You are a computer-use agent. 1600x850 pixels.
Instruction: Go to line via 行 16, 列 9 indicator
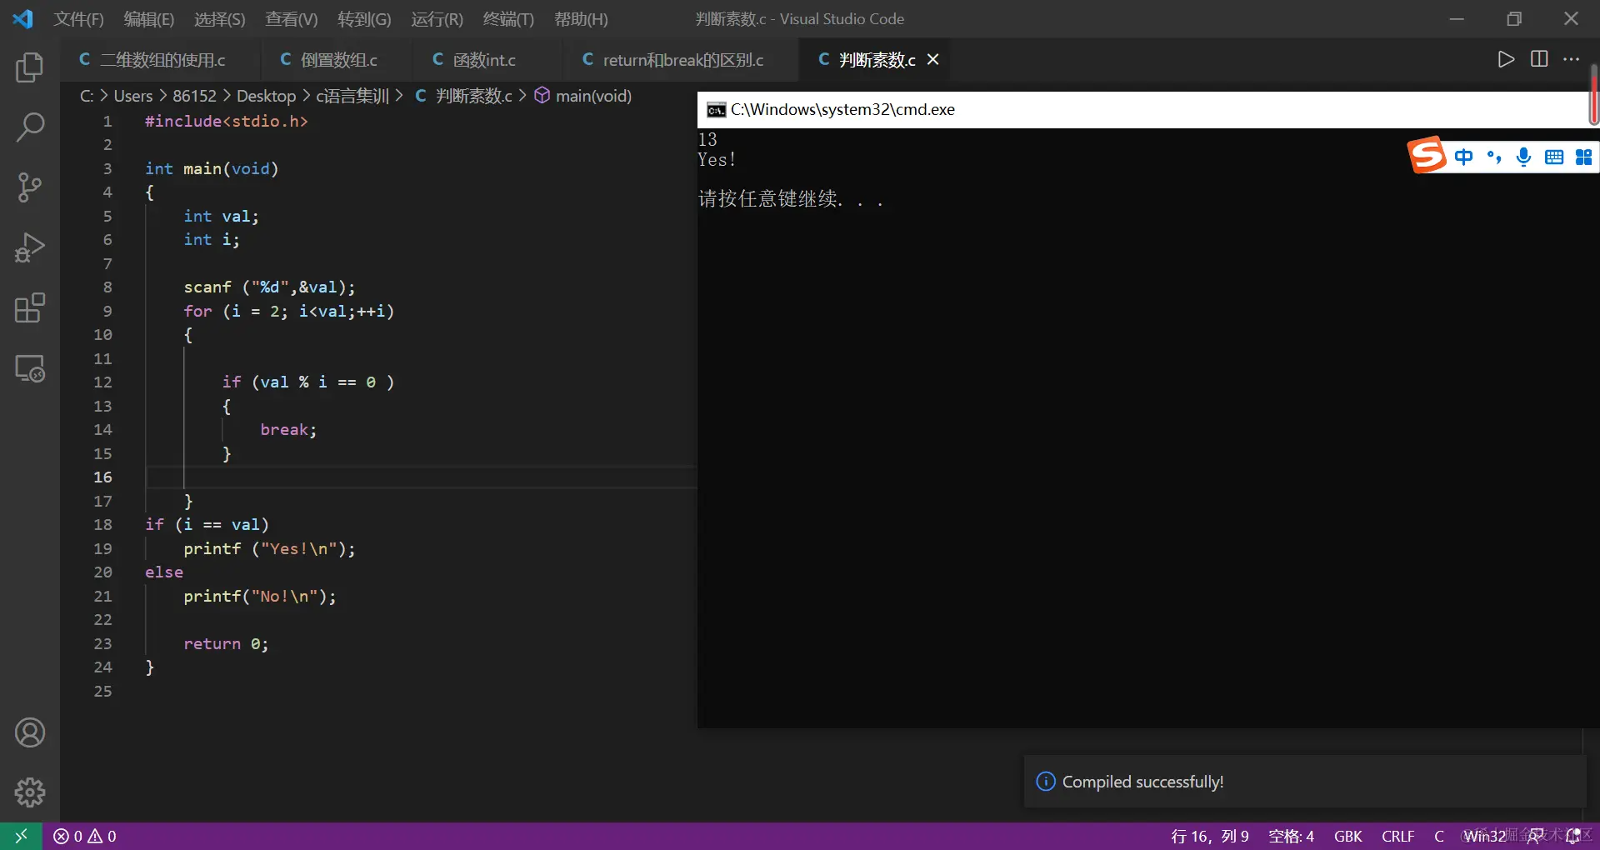[1210, 836]
